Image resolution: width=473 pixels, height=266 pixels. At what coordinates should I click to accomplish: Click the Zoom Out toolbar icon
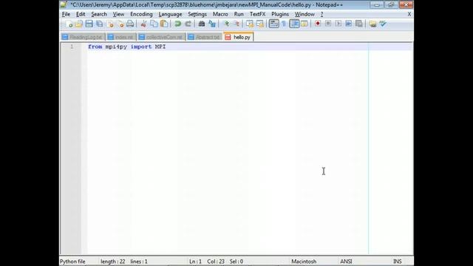coord(236,24)
